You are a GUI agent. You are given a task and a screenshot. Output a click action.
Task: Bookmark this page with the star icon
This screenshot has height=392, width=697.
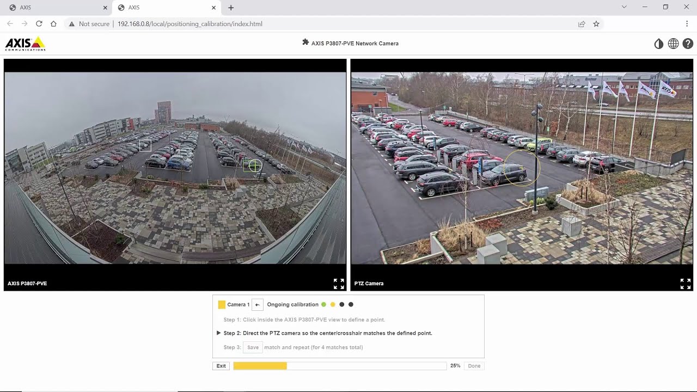pos(596,24)
